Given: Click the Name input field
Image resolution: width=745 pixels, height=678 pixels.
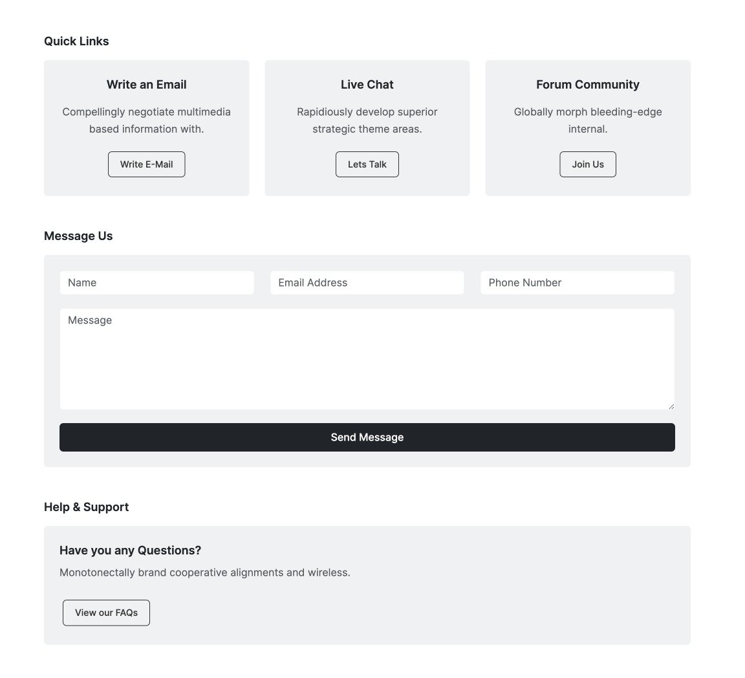Looking at the screenshot, I should (157, 283).
